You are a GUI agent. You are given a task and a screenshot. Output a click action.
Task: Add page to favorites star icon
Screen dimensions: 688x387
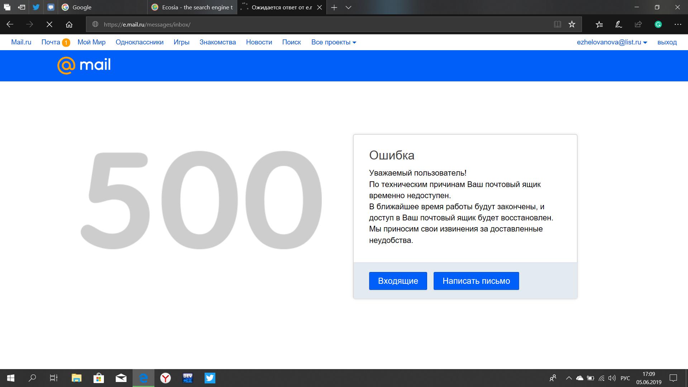[x=572, y=24]
